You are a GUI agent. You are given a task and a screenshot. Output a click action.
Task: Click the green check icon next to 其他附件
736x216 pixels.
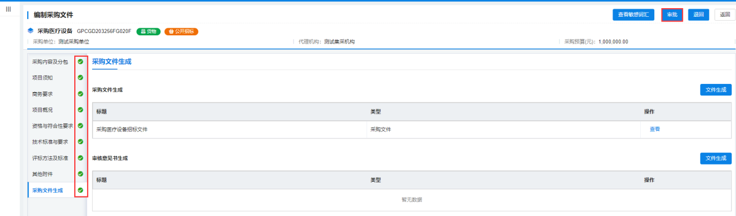click(81, 174)
